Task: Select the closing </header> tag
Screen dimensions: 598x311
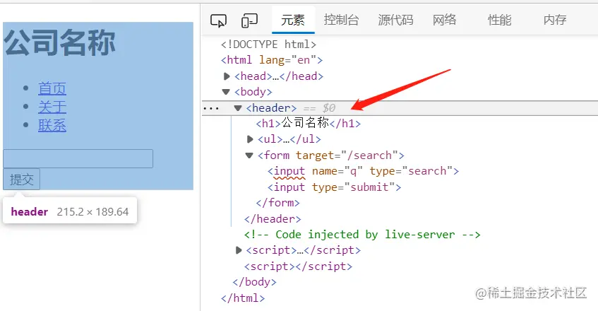Action: [273, 219]
